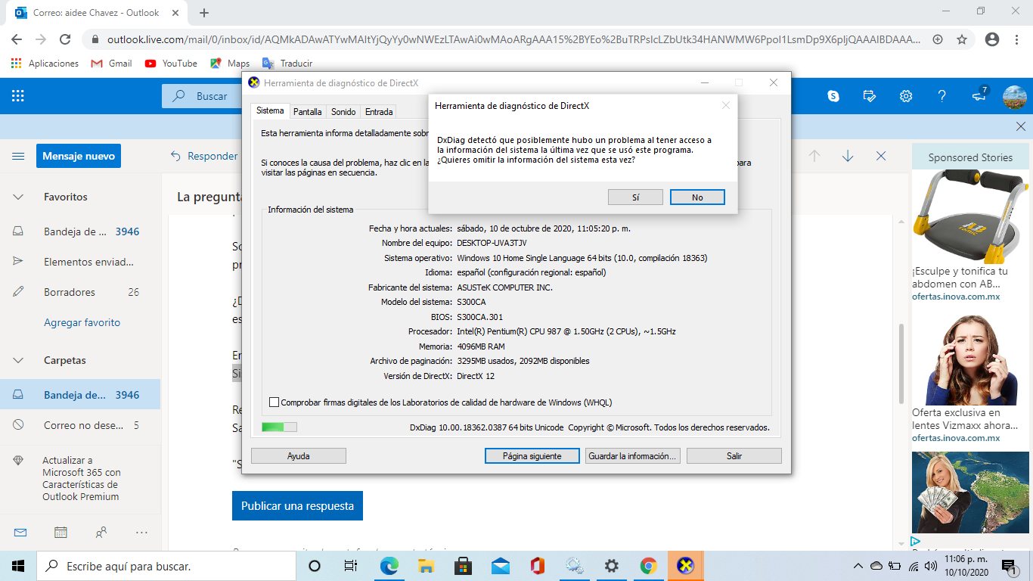
Task: Click the DxDiag taskbar icon
Action: (x=685, y=566)
